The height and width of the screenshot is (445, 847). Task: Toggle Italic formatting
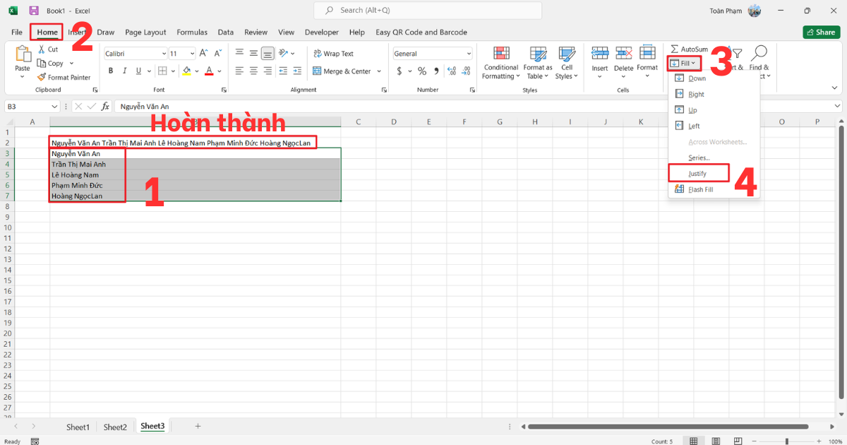(x=125, y=71)
